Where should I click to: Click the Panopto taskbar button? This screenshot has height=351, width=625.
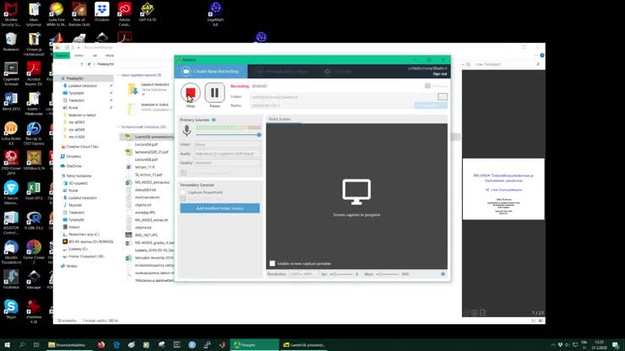click(x=255, y=345)
